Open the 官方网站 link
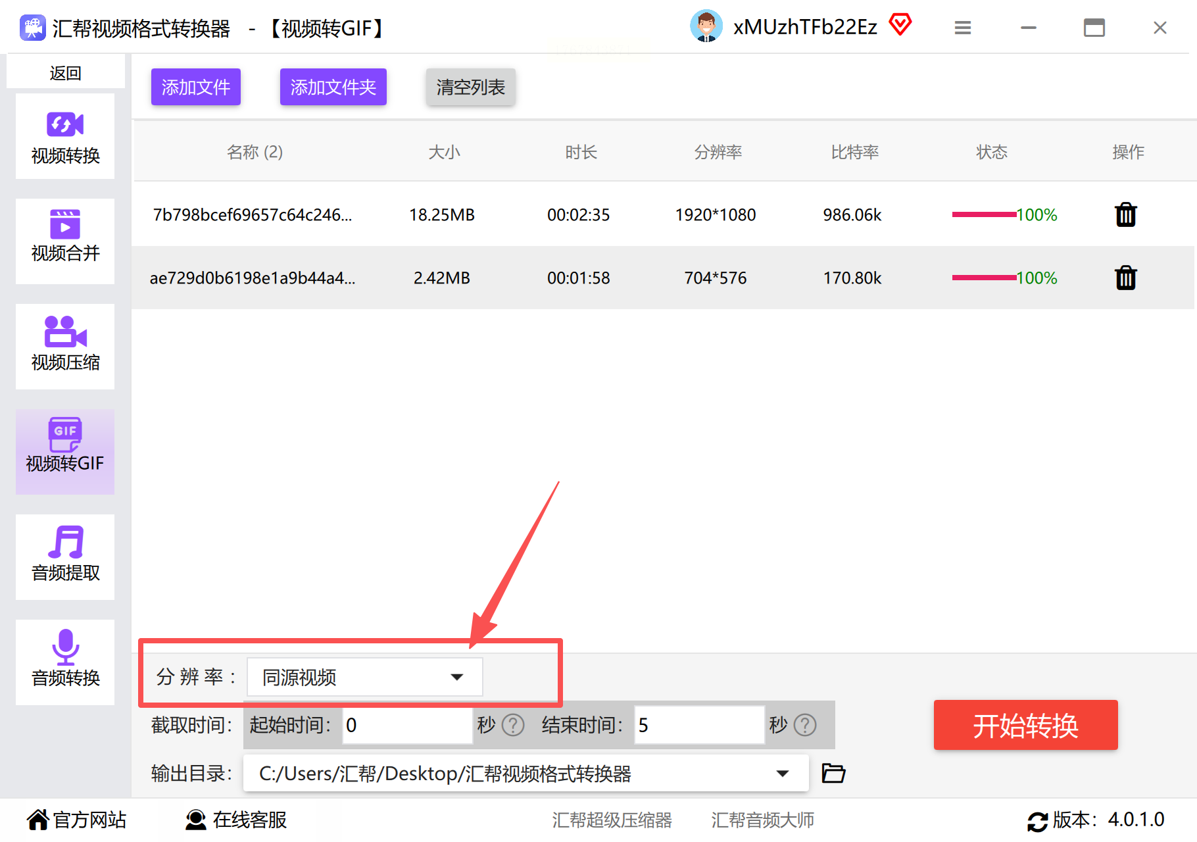This screenshot has height=842, width=1197. (76, 820)
